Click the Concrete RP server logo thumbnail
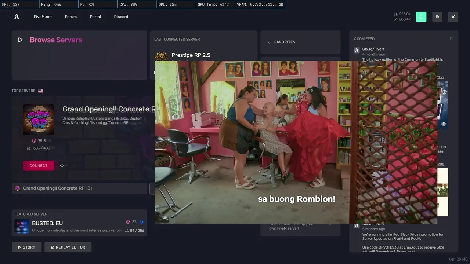Screen dimensions: 470x264 (39, 120)
